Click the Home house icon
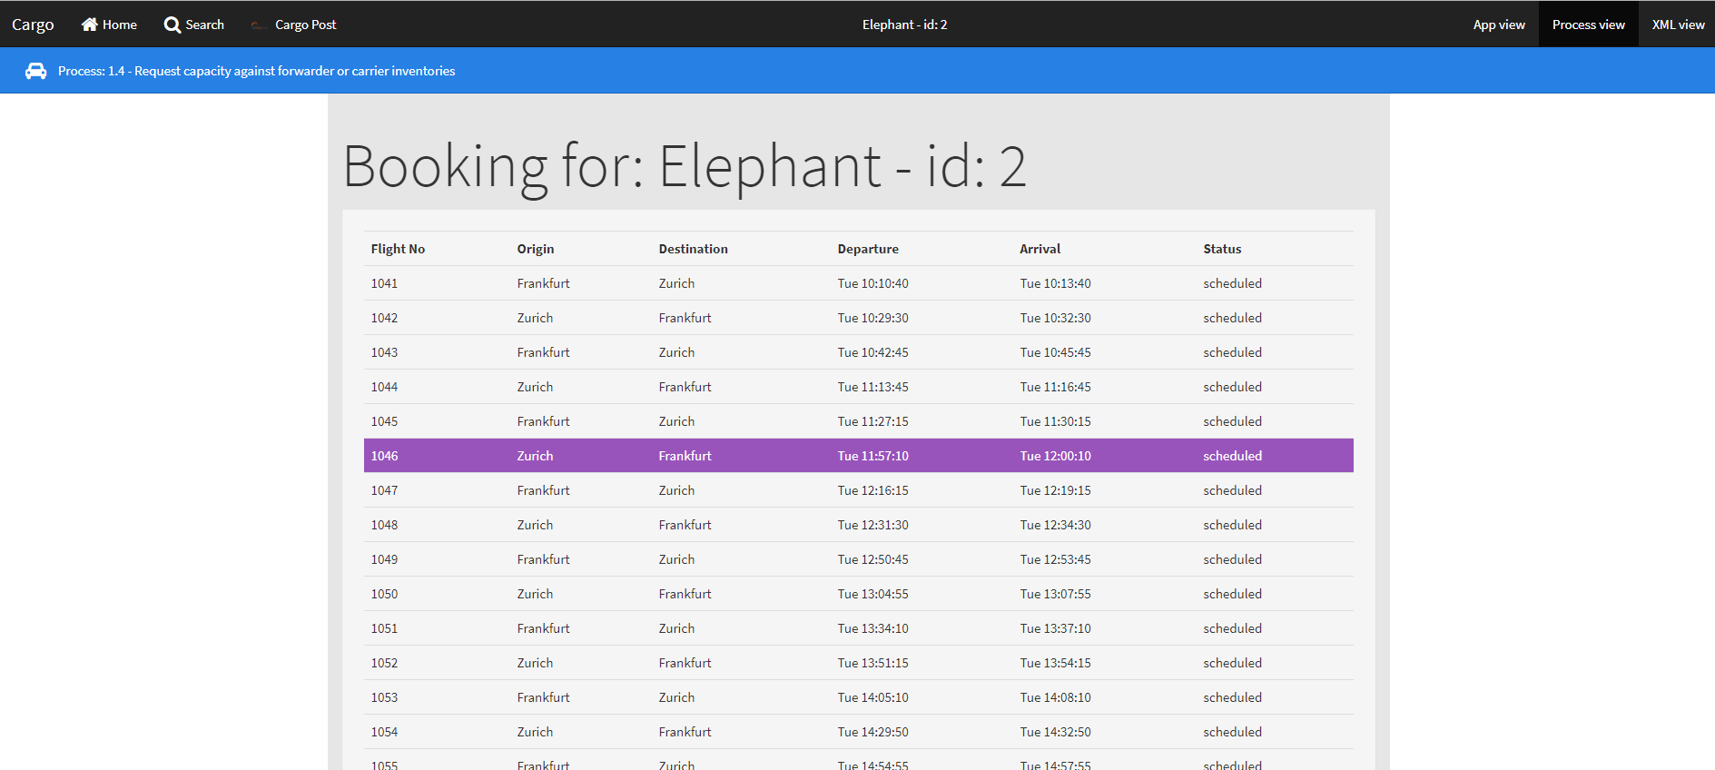The height and width of the screenshot is (770, 1715). [x=89, y=25]
